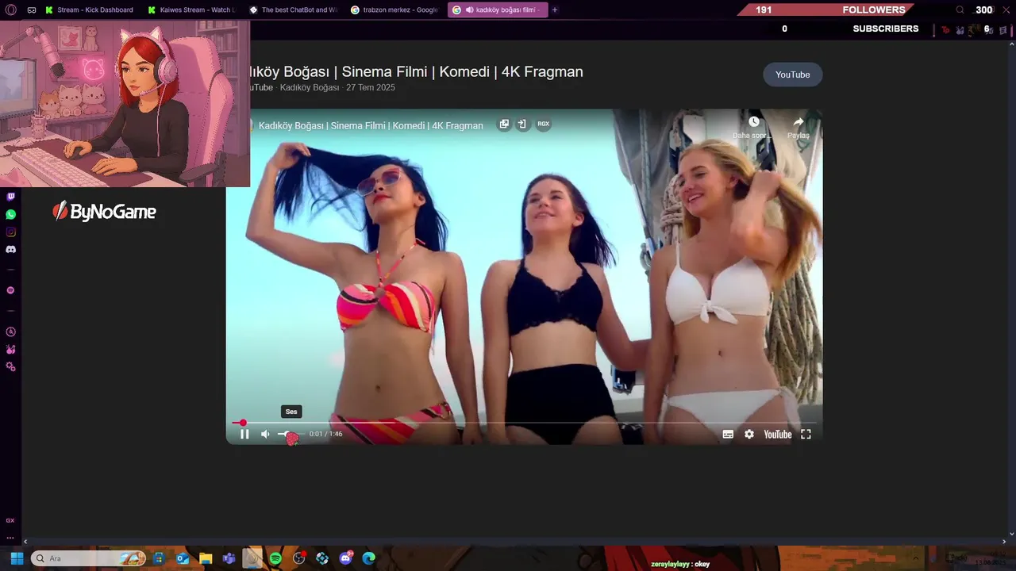Viewport: 1016px width, 571px height.
Task: Click the browser search magnifier icon
Action: click(960, 10)
